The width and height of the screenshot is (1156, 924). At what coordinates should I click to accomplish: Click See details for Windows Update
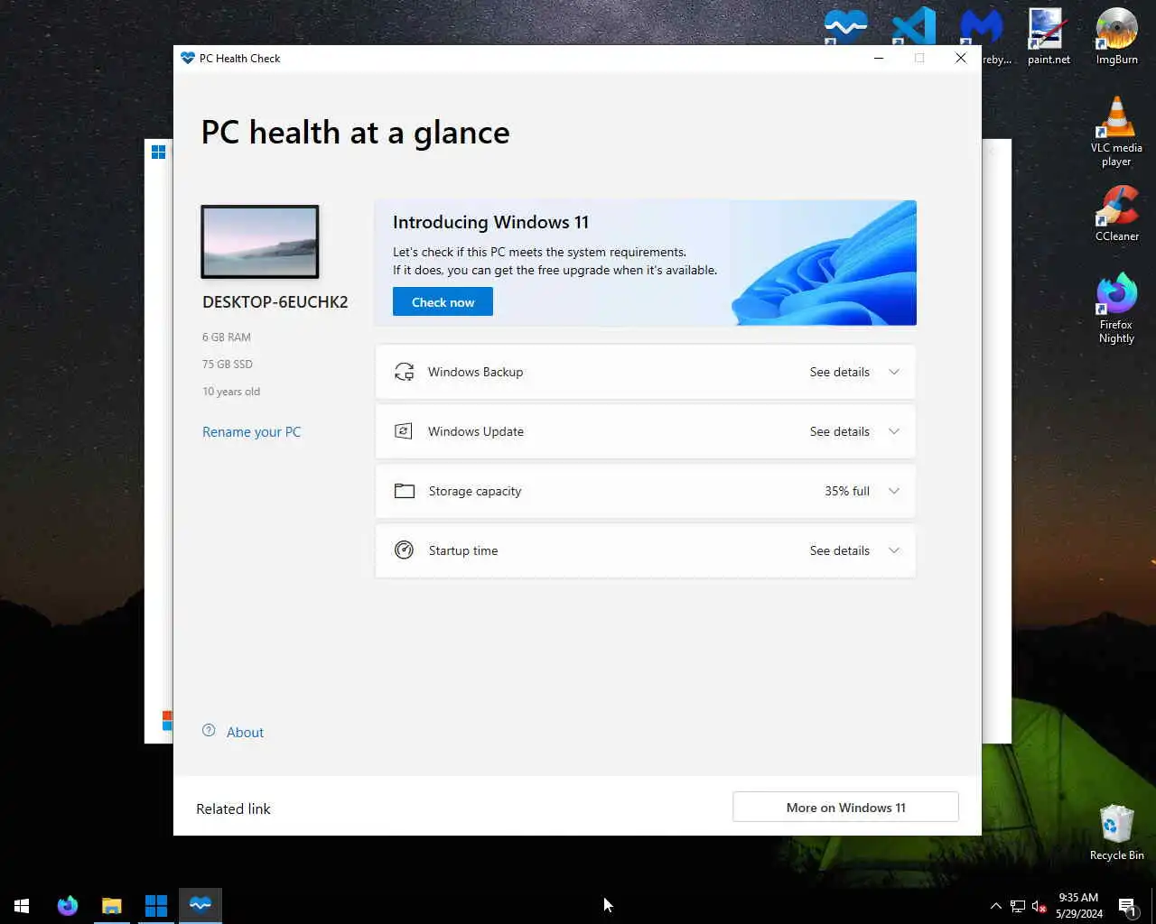point(839,431)
